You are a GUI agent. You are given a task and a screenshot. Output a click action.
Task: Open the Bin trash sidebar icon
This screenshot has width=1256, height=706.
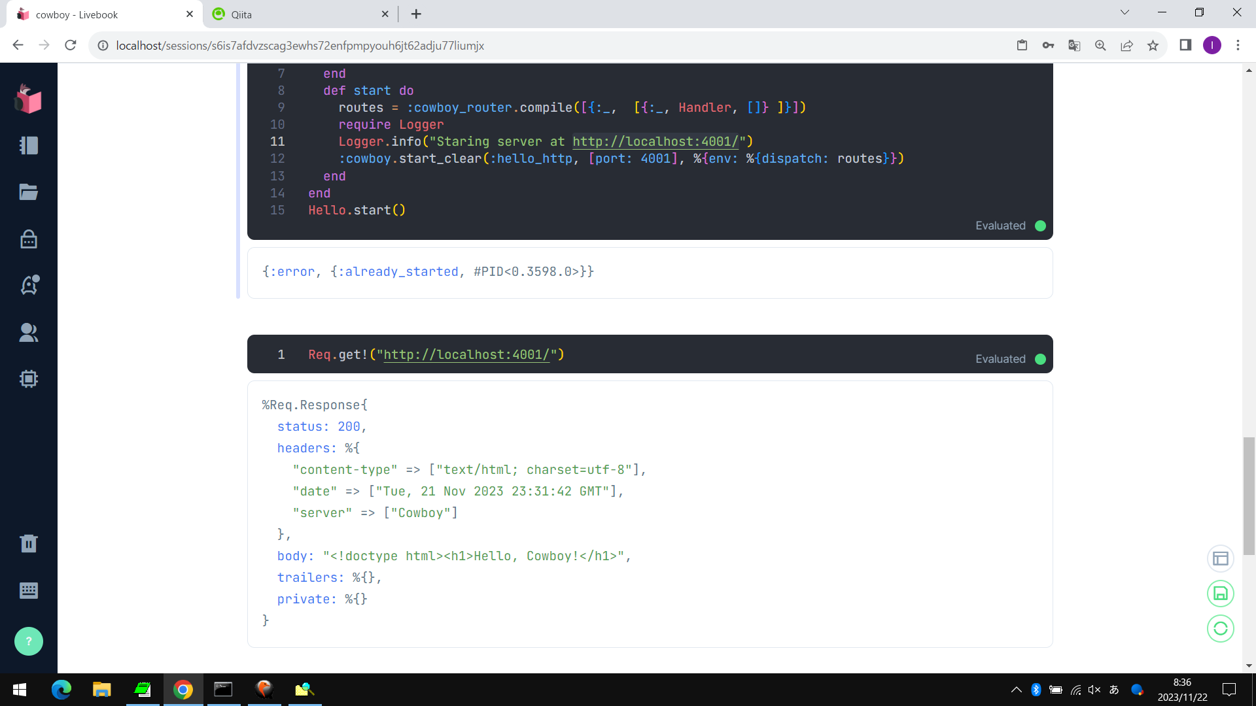[x=28, y=543]
